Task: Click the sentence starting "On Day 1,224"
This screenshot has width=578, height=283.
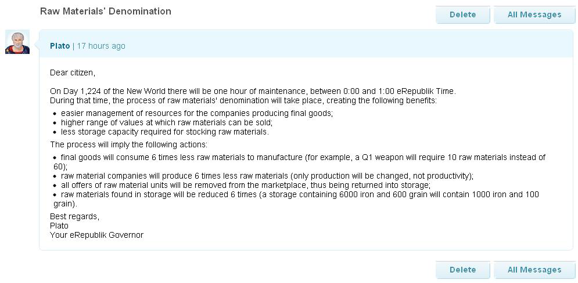Action: coord(253,91)
